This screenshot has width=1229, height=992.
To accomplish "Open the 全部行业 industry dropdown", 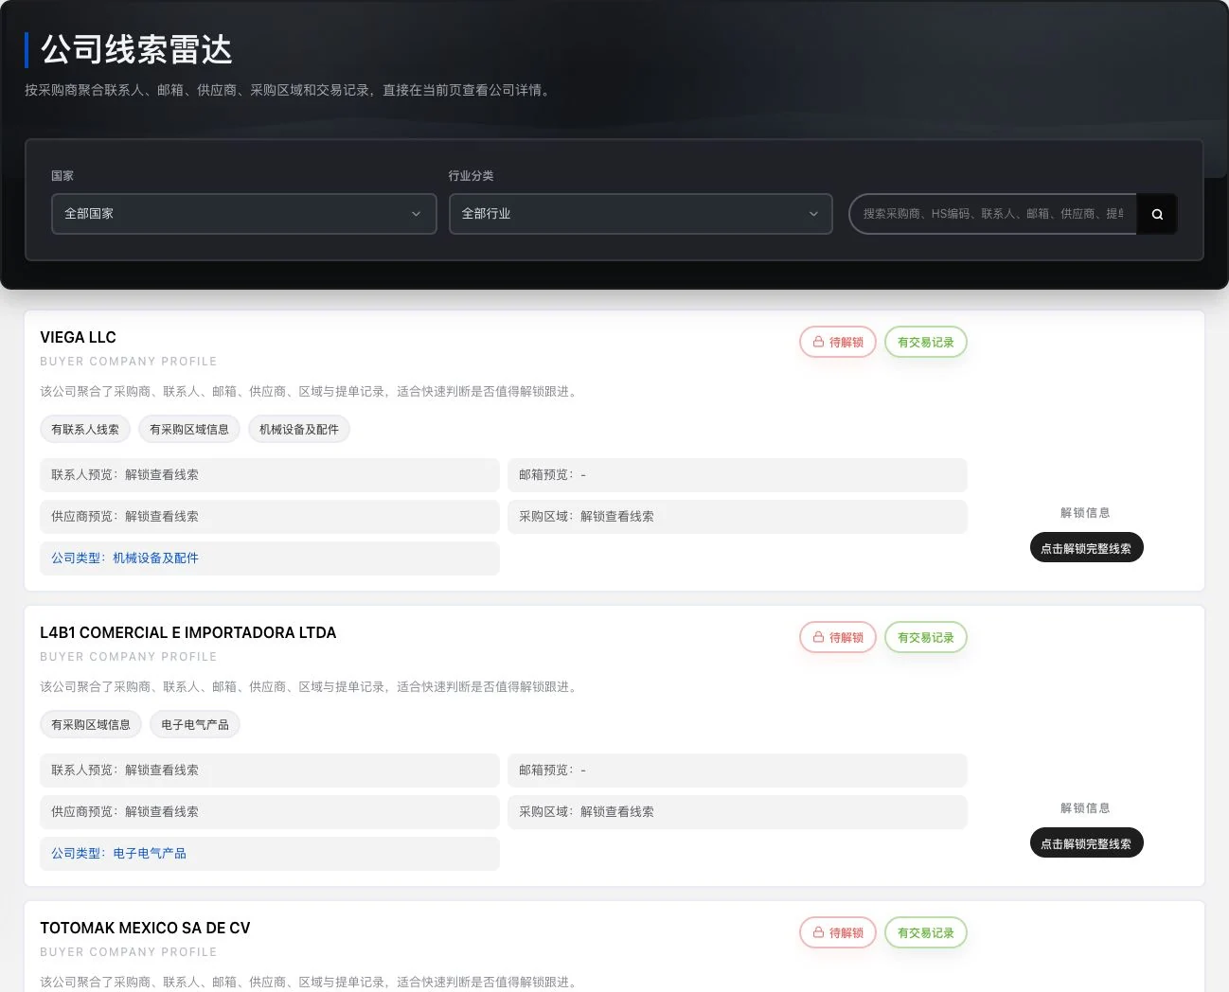I will pos(641,214).
